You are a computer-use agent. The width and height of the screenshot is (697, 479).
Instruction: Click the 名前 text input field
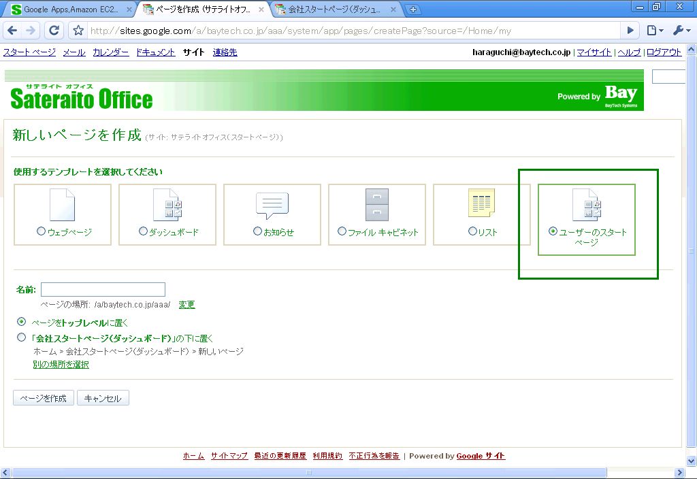click(103, 289)
